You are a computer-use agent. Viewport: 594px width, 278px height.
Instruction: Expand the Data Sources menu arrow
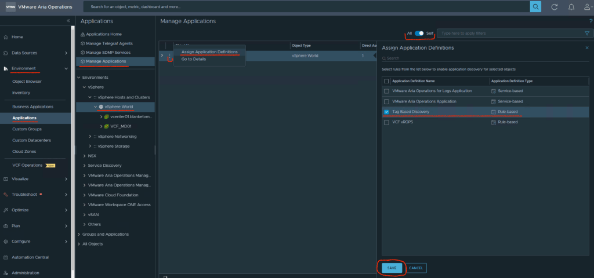pyautogui.click(x=66, y=53)
